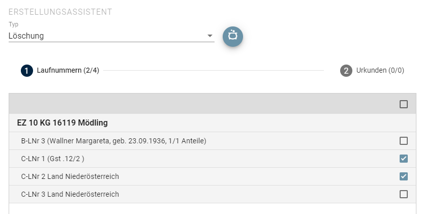Select the Löschung type field
The height and width of the screenshot is (214, 422).
(111, 36)
